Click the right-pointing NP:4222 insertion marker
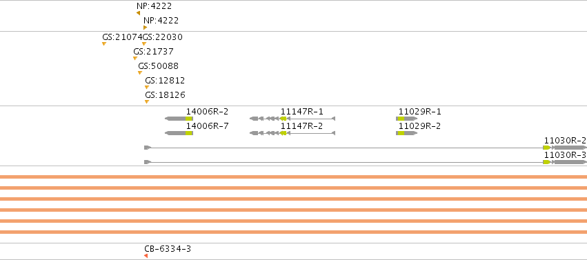587x260 pixels. tap(146, 28)
